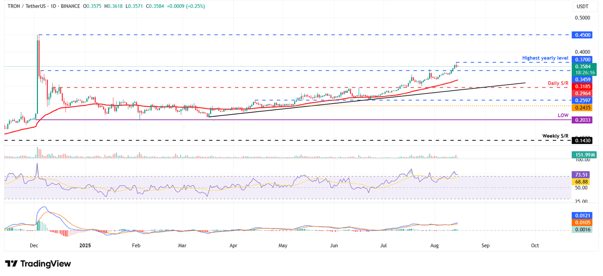
Task: Click the TRON / TetherUS symbol name
Action: (x=27, y=6)
